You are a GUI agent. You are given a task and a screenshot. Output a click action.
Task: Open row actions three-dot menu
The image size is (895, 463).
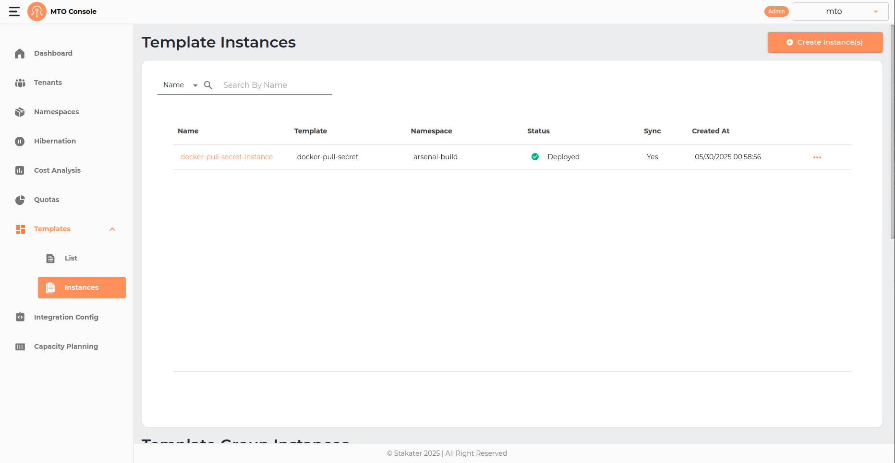[817, 157]
